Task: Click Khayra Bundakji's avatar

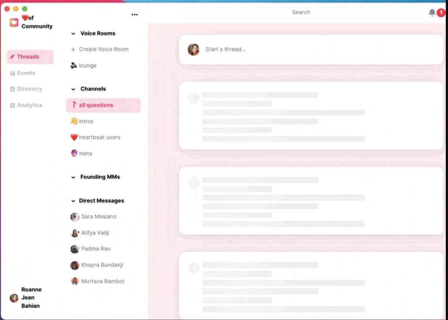Action: click(x=75, y=265)
